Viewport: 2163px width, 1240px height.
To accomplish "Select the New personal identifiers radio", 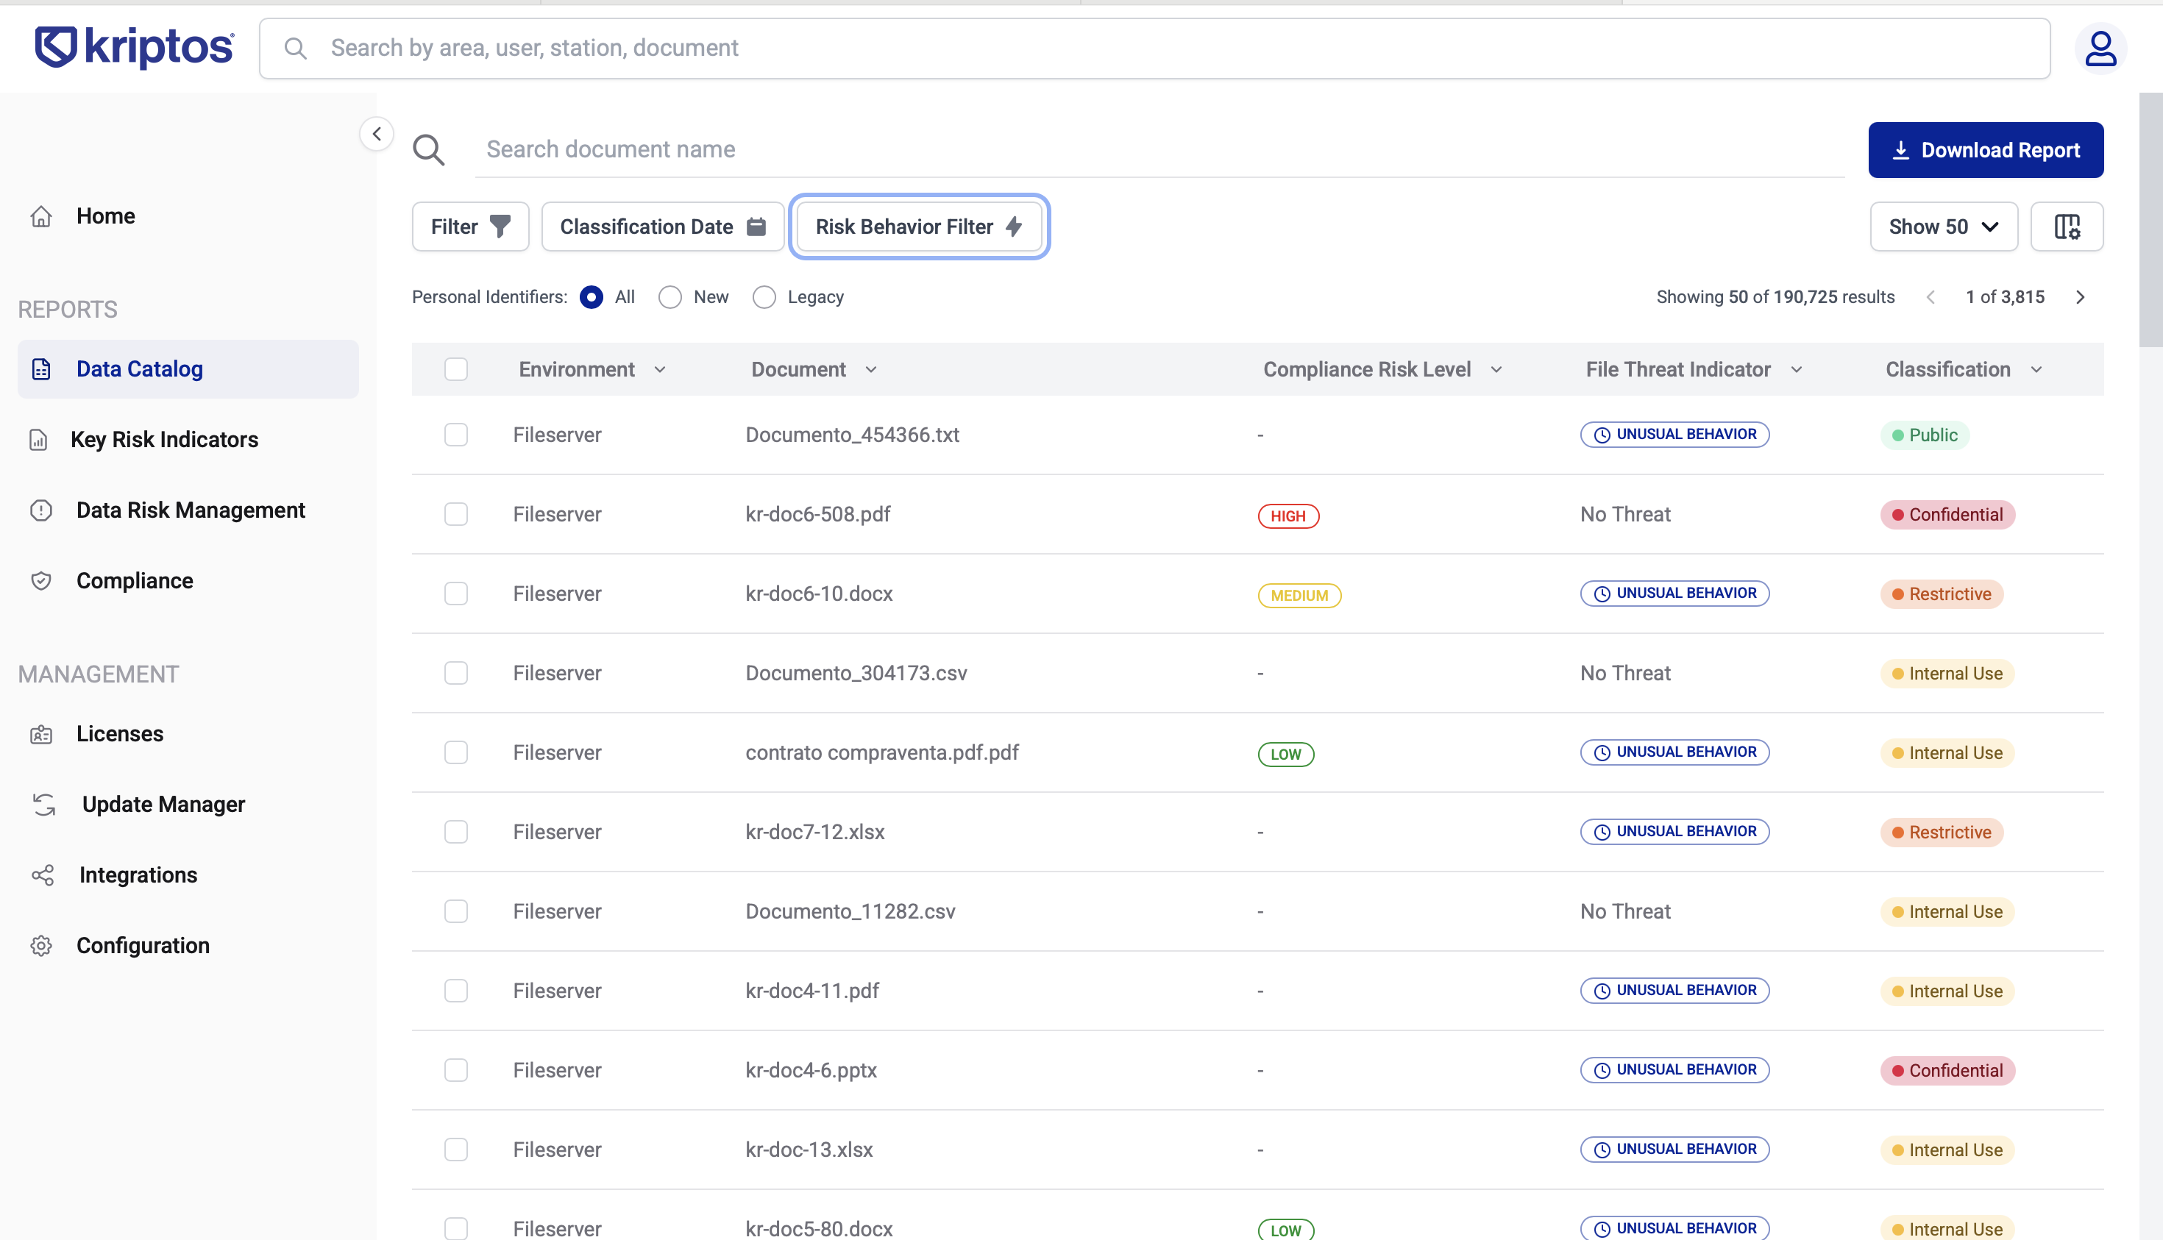I will coord(669,297).
